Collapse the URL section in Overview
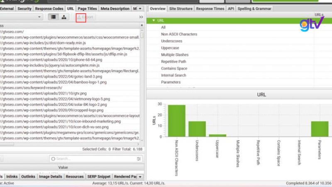 154,20
